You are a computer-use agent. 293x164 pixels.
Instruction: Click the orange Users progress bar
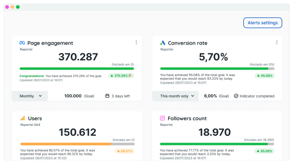click(66, 144)
